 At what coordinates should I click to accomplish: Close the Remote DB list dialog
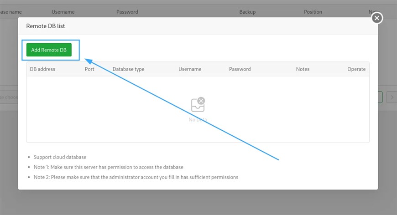(x=377, y=18)
